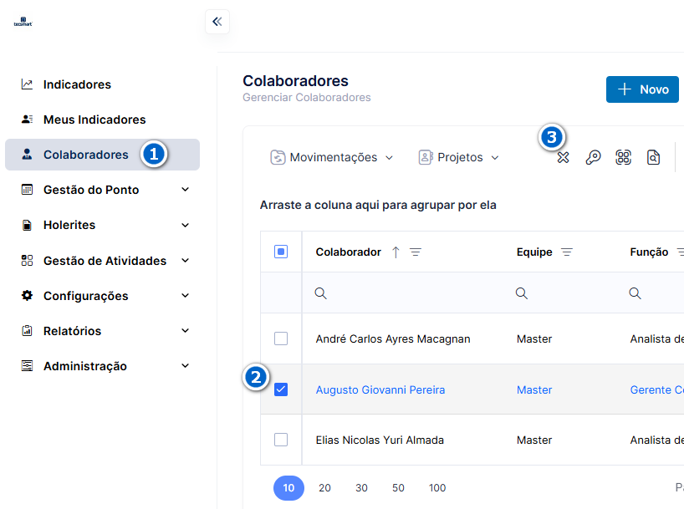Click the Relatórios clipboard icon
684x509 pixels.
click(x=27, y=331)
